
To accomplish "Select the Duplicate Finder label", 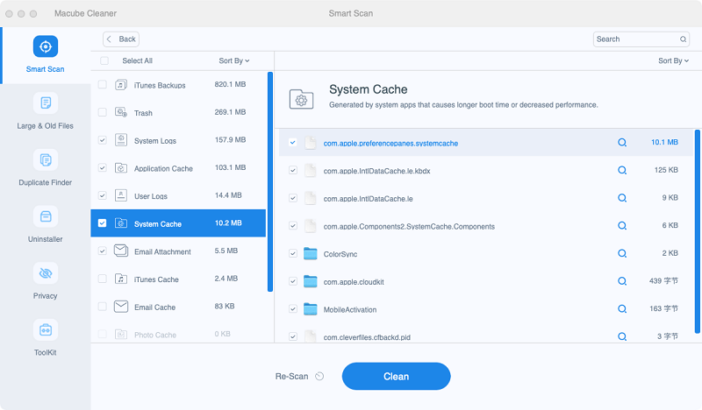I will 46,182.
